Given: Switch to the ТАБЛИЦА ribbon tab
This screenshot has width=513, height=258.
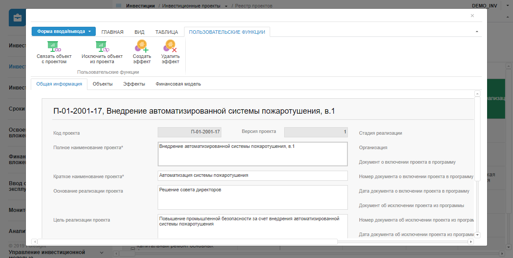Looking at the screenshot, I should pyautogui.click(x=166, y=32).
